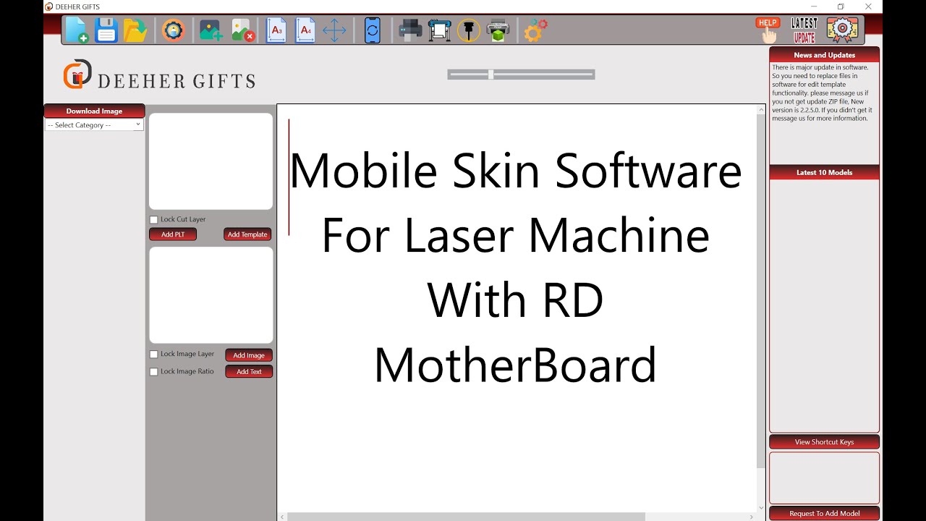
Task: Tick the Lock Image Ratio checkbox
Action: coord(153,372)
